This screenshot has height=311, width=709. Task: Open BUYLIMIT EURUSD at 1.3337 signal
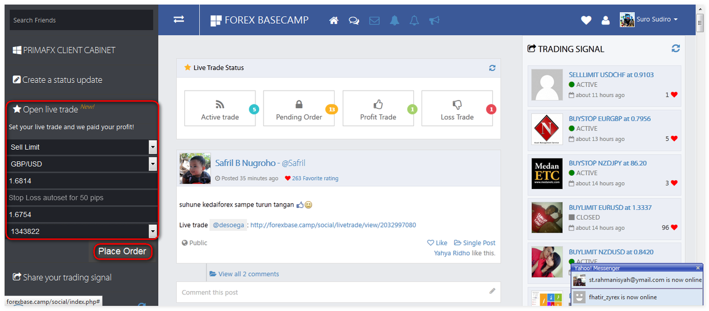(x=610, y=208)
